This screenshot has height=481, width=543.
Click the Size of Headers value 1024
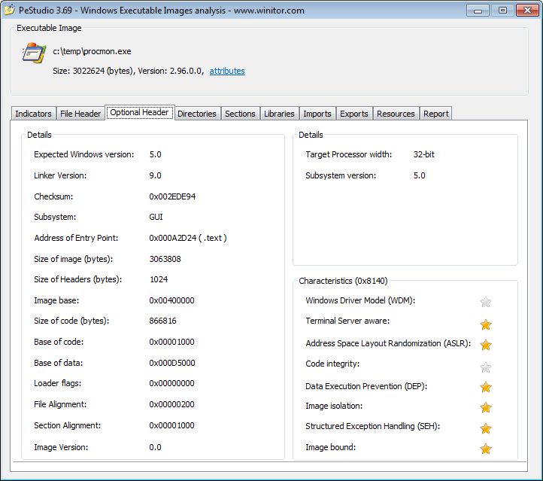tap(159, 279)
